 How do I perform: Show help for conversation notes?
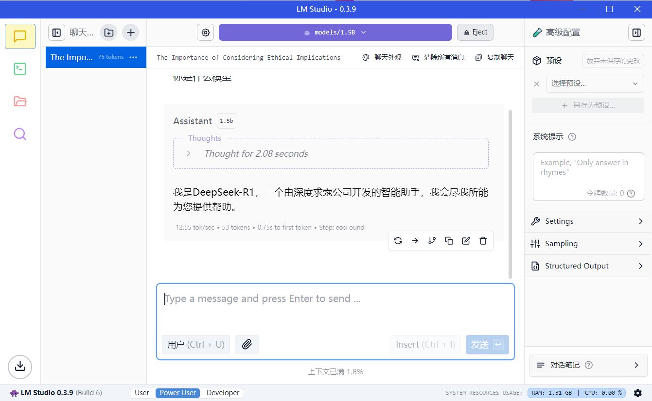tap(589, 365)
